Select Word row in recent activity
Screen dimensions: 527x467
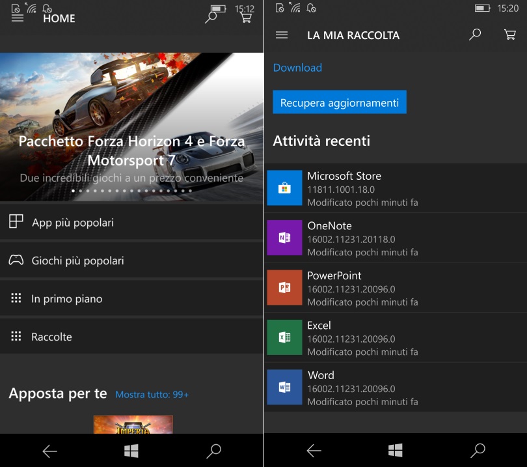pyautogui.click(x=396, y=388)
